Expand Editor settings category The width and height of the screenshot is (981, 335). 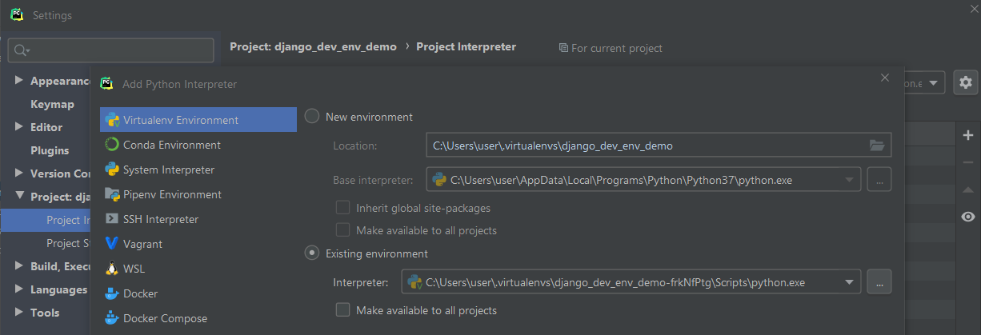[21, 127]
